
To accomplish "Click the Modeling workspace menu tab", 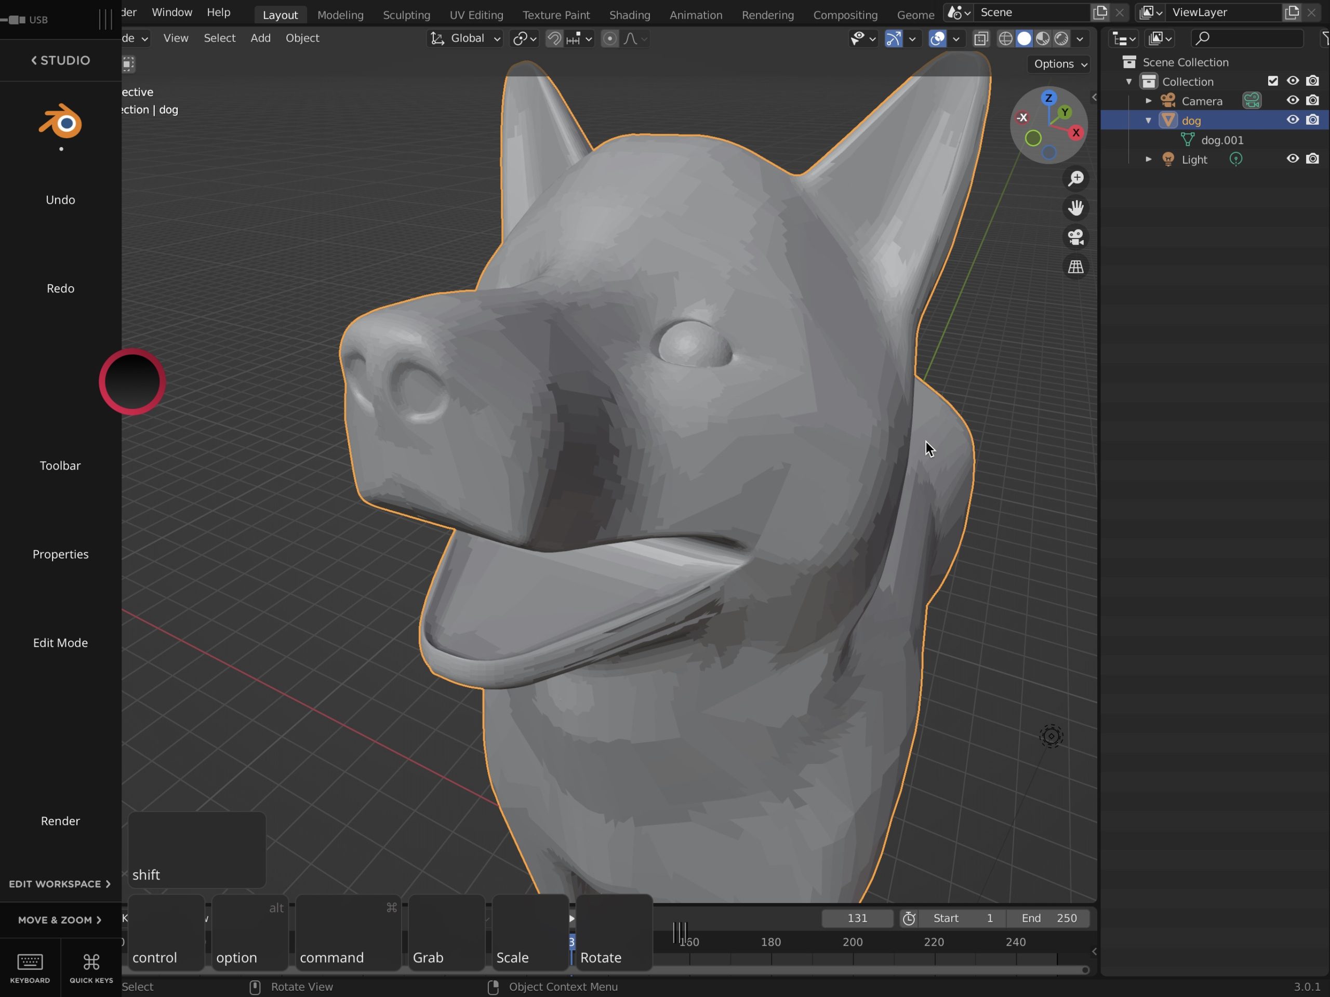I will click(339, 15).
